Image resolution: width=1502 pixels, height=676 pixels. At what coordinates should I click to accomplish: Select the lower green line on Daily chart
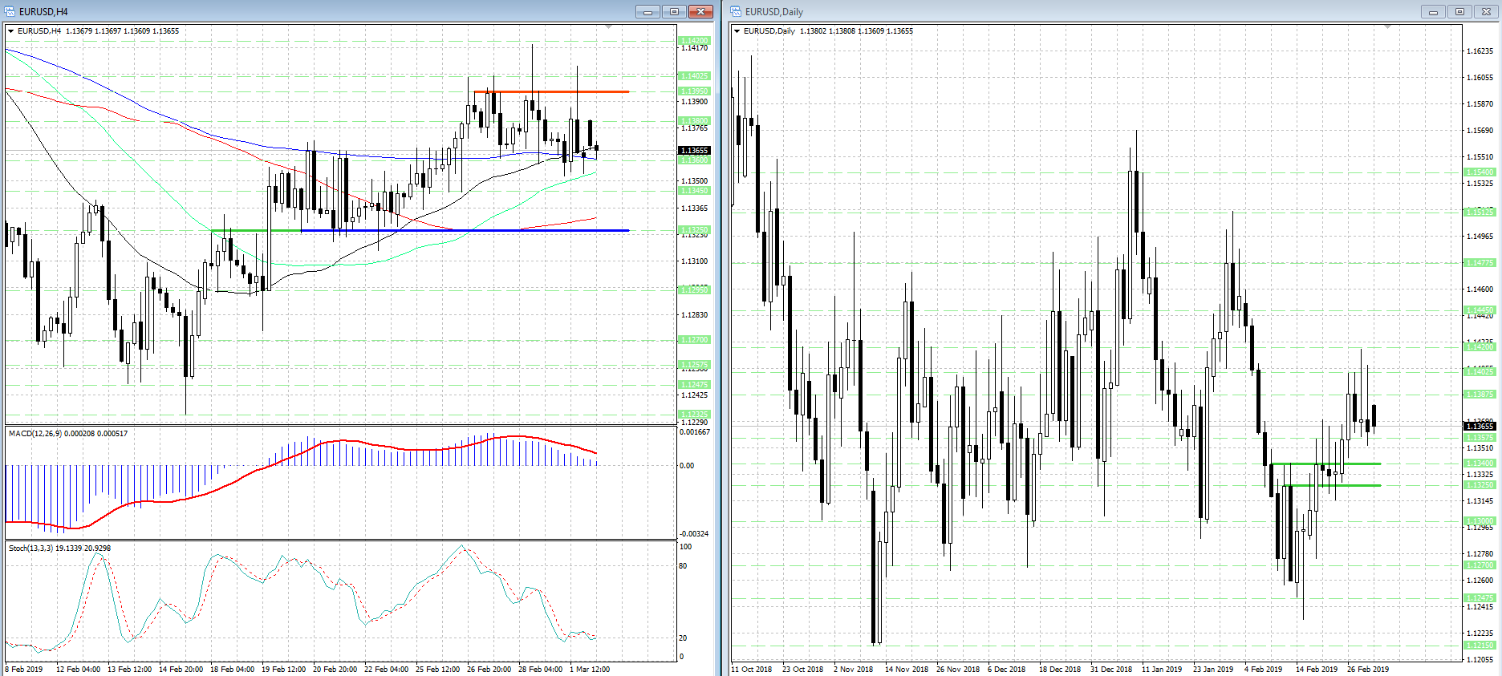(x=1334, y=485)
